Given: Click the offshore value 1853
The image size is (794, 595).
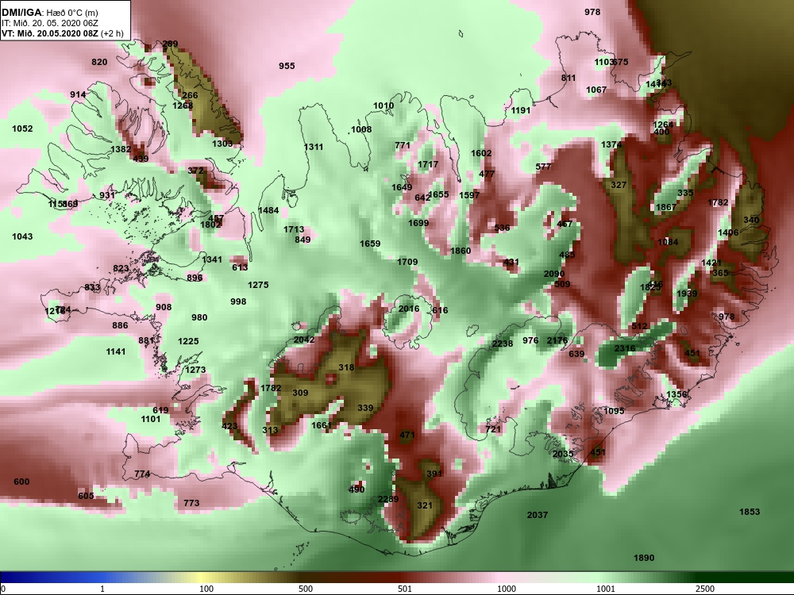Looking at the screenshot, I should (x=750, y=512).
